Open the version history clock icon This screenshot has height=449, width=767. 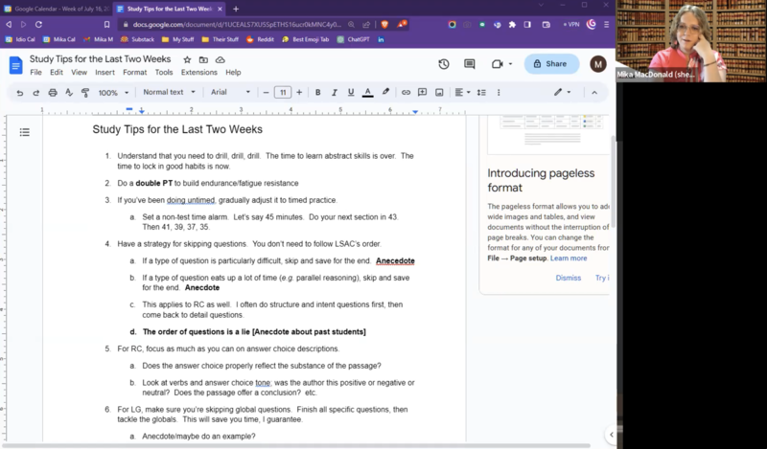pos(444,64)
